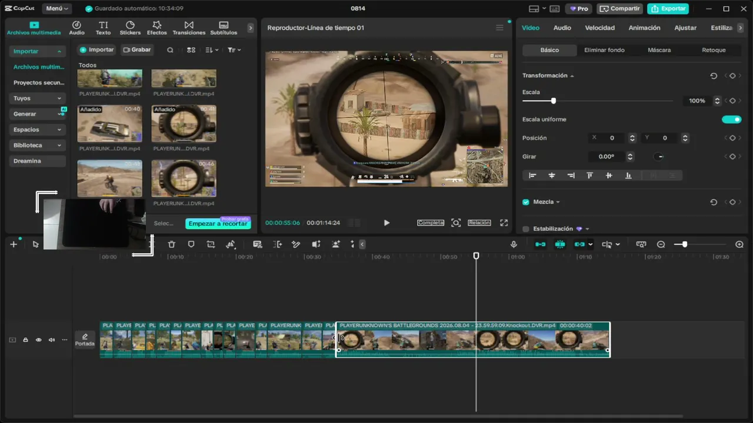Uncheck the Mezcla checkbox
The width and height of the screenshot is (753, 423).
(x=526, y=202)
